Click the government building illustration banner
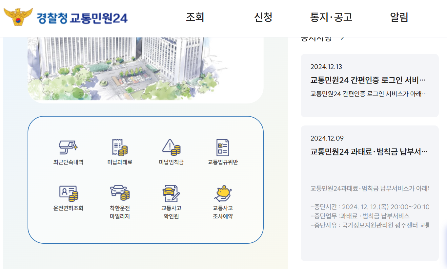447x269 pixels. pyautogui.click(x=145, y=70)
